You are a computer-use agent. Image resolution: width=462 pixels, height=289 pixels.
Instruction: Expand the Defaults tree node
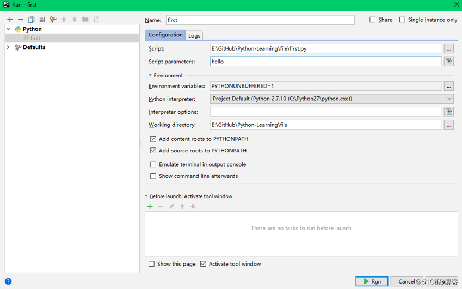pyautogui.click(x=8, y=47)
